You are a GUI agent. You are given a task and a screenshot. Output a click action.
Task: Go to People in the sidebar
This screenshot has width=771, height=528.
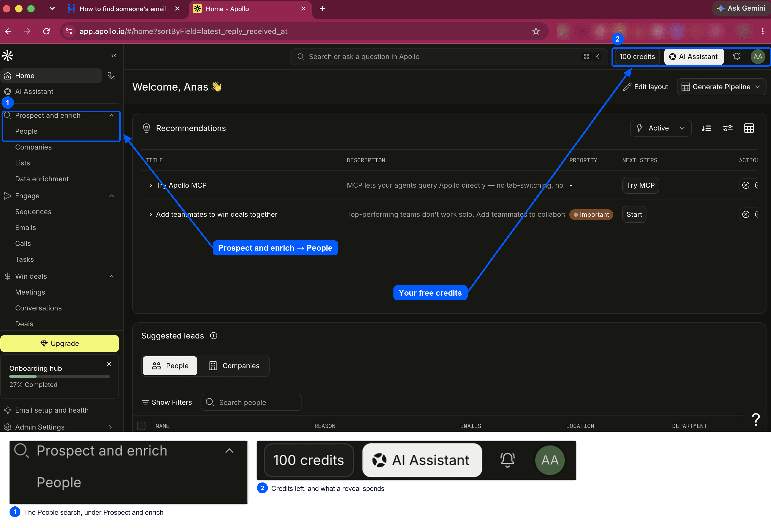(26, 131)
